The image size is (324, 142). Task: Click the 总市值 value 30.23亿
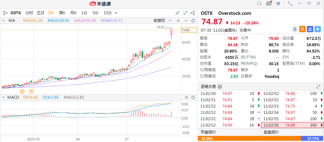pos(231,64)
